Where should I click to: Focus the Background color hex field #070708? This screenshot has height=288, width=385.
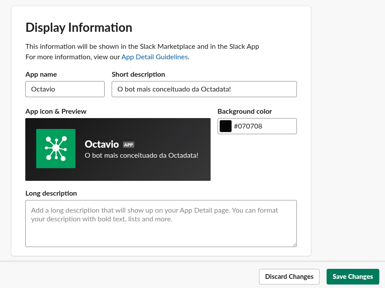pos(257,126)
